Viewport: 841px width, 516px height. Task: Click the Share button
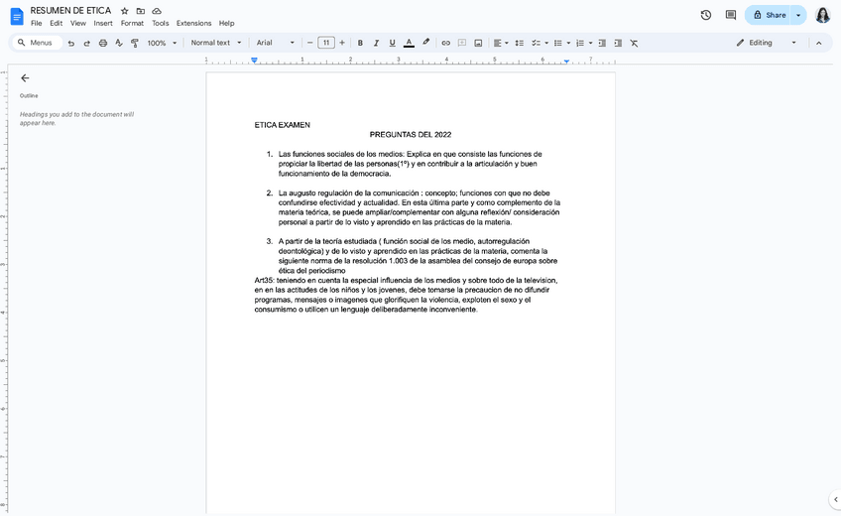(x=770, y=15)
